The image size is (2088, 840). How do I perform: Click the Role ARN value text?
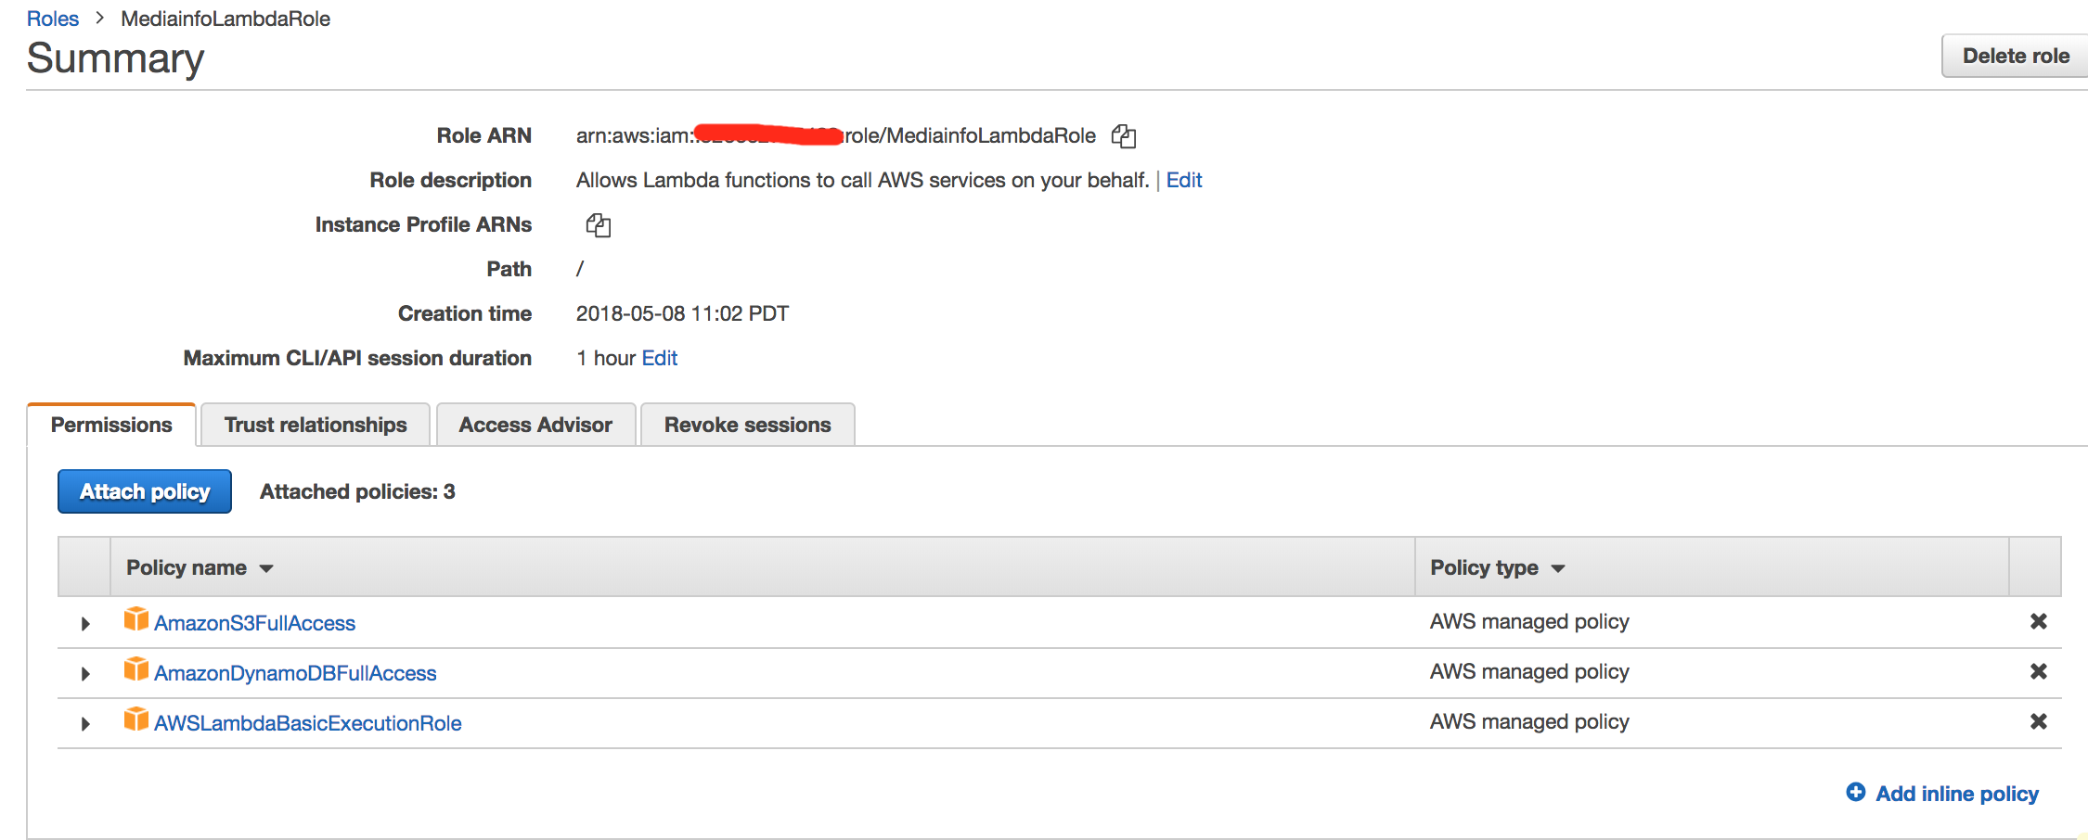pyautogui.click(x=836, y=135)
